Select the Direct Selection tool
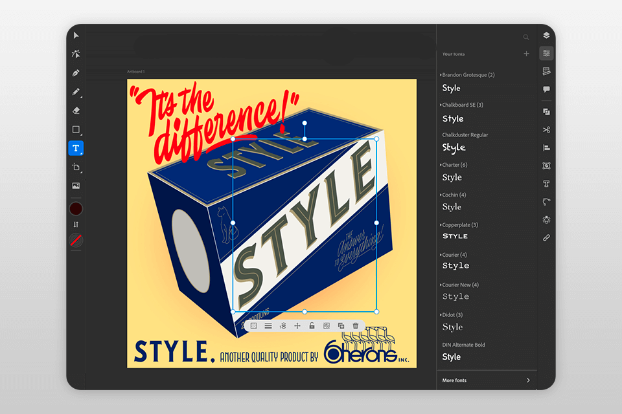 pos(76,54)
